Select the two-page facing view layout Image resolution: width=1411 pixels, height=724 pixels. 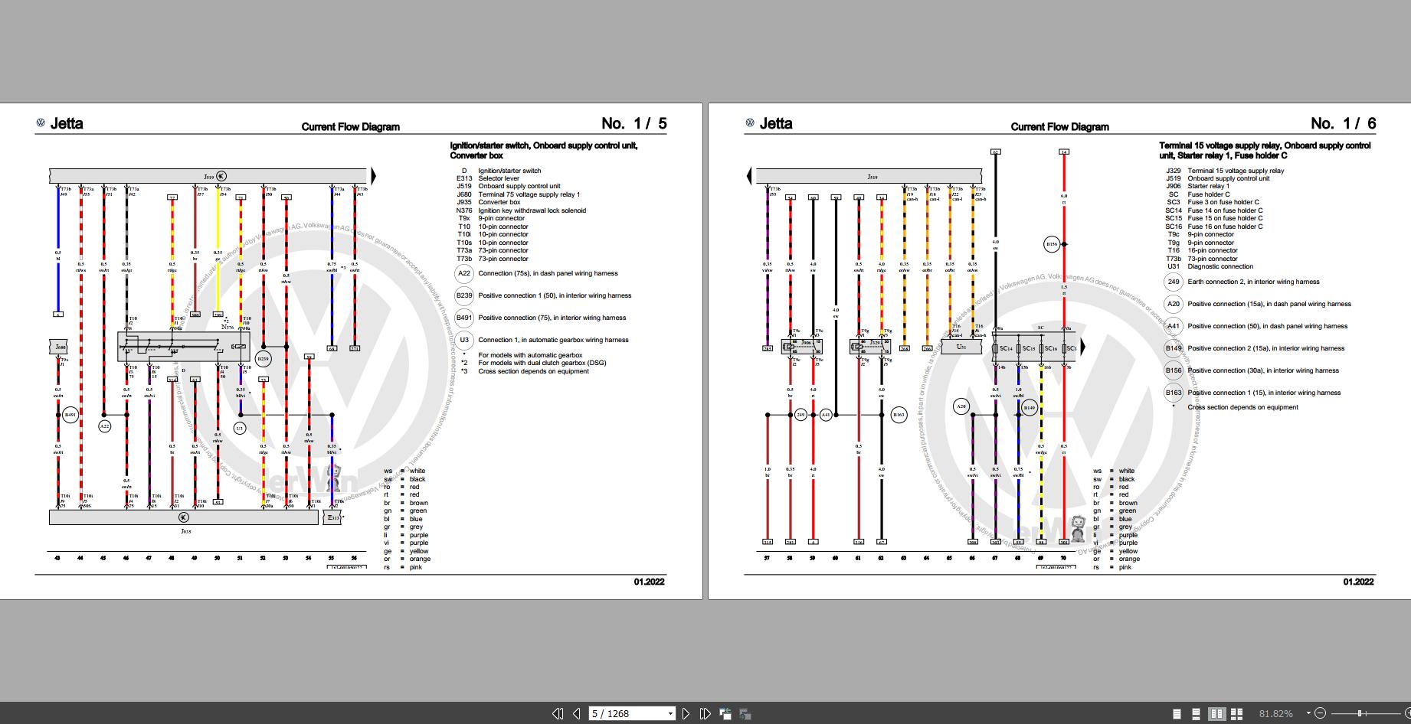(x=1216, y=714)
